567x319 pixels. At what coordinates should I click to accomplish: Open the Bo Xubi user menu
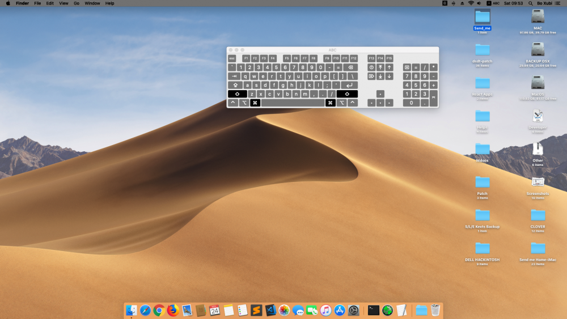[x=544, y=3]
